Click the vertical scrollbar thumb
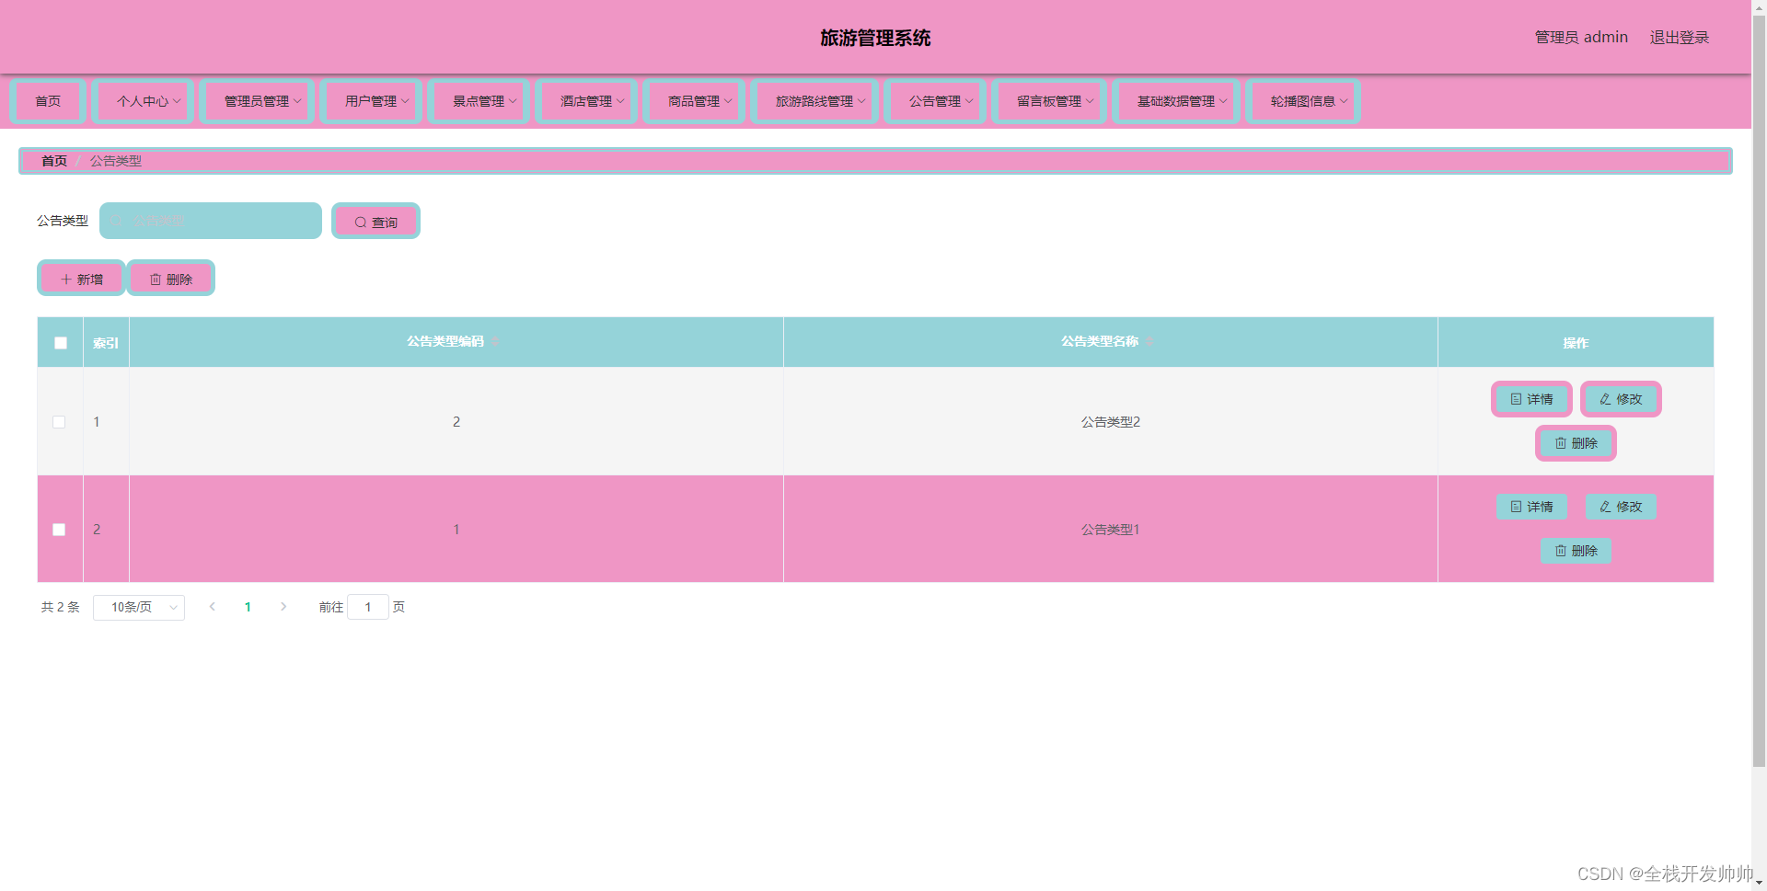 pos(1759,391)
